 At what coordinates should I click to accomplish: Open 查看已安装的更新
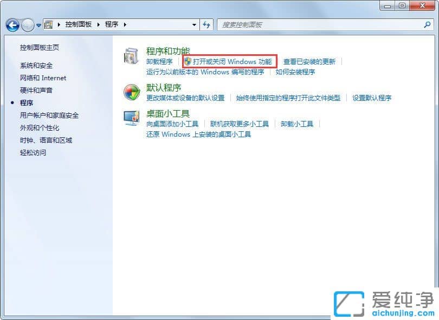(x=310, y=61)
